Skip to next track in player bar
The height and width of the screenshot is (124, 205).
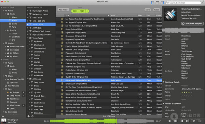pos(188,121)
